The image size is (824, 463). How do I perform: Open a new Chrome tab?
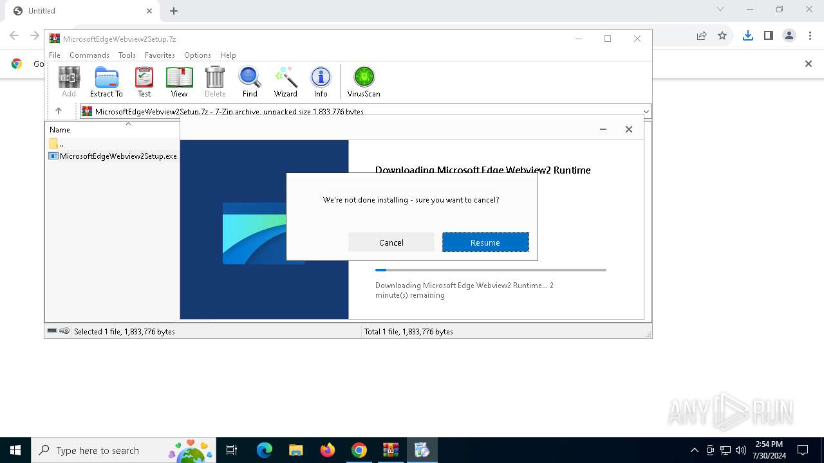click(174, 11)
